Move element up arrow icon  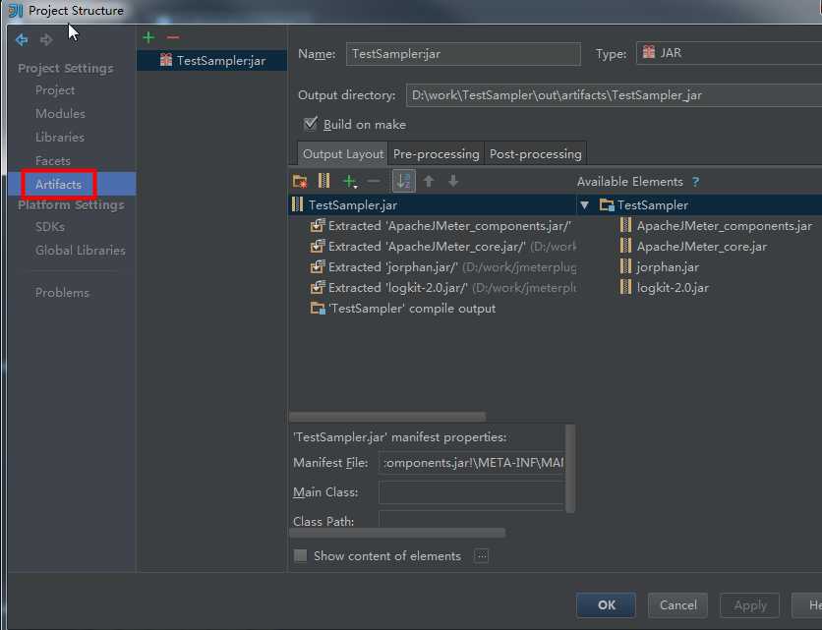[x=429, y=182]
